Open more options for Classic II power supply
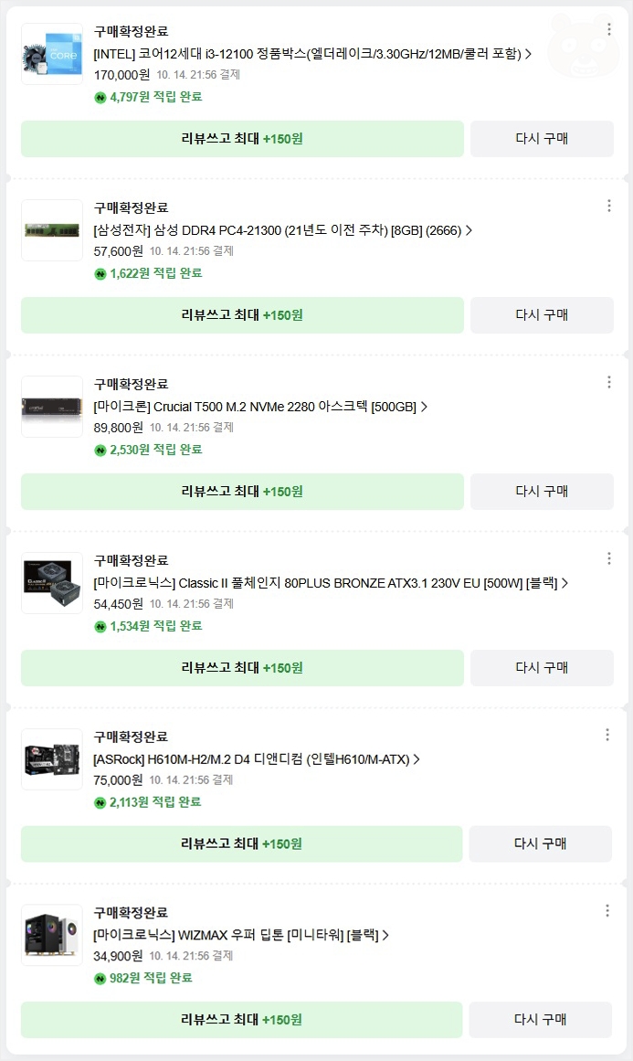This screenshot has height=1061, width=633. (x=608, y=558)
